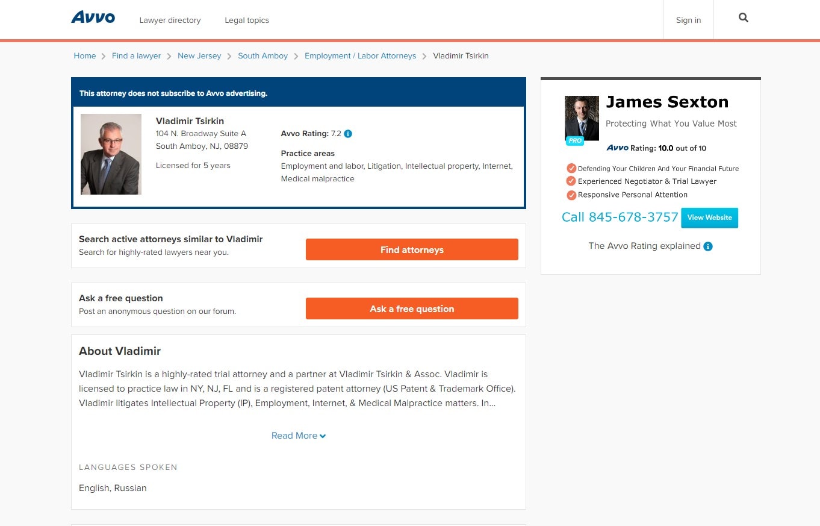
Task: Click Vladimir Tsirkin's profile photo
Action: 111,154
